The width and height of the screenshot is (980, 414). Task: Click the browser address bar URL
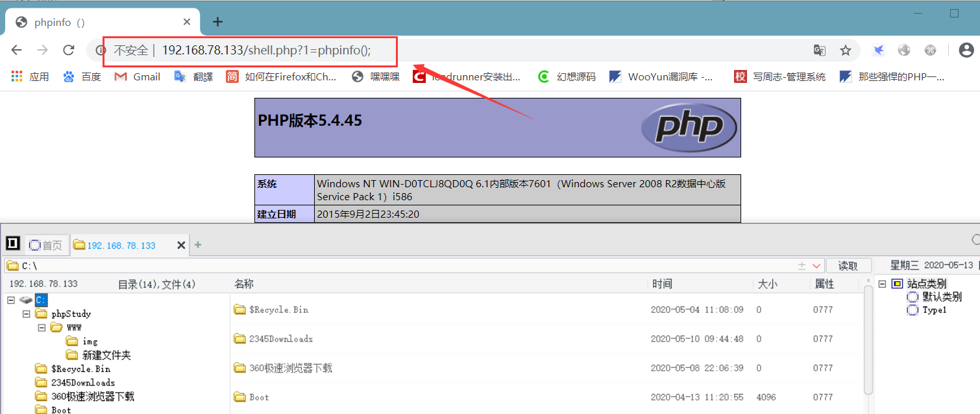click(x=266, y=50)
